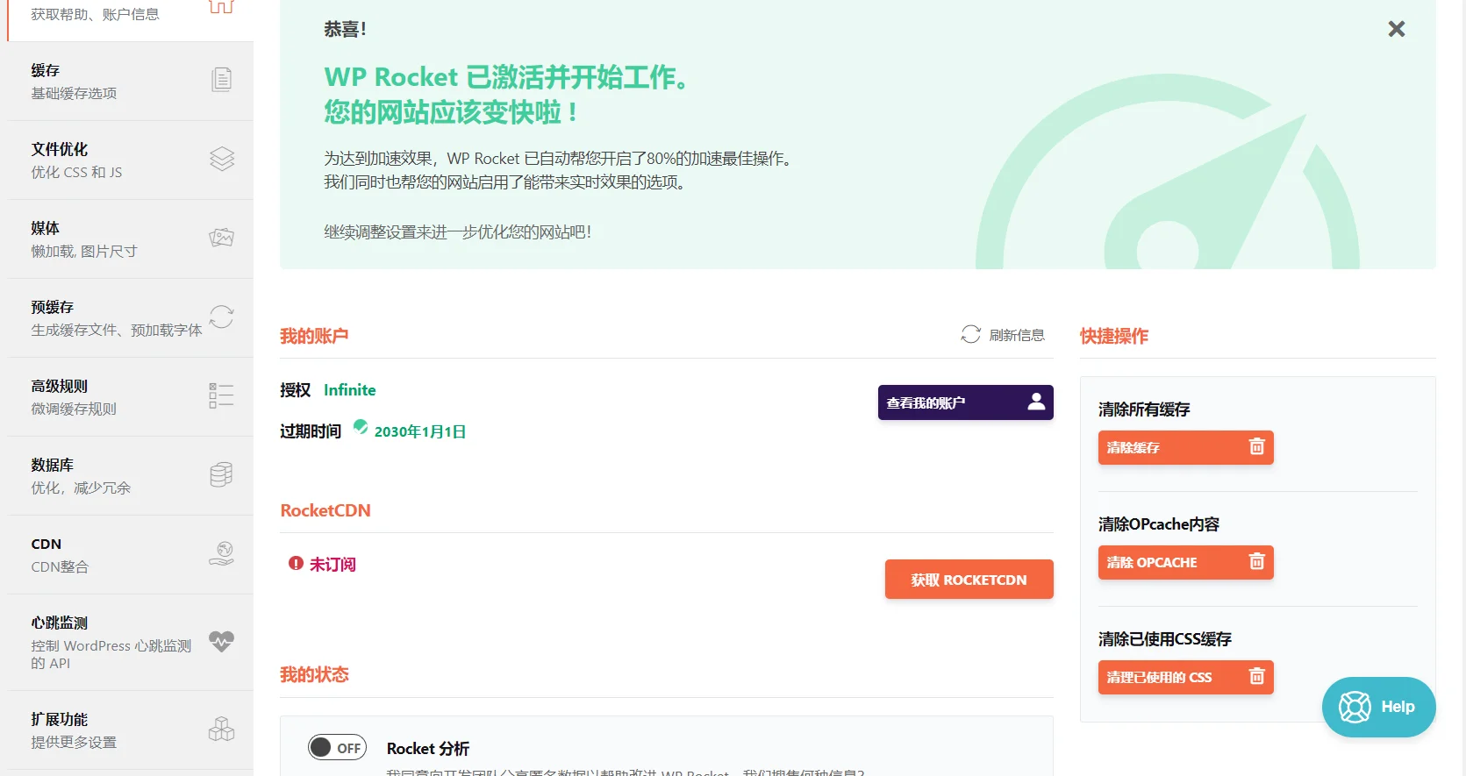
Task: Click the 缓存 document page icon
Action: [221, 80]
